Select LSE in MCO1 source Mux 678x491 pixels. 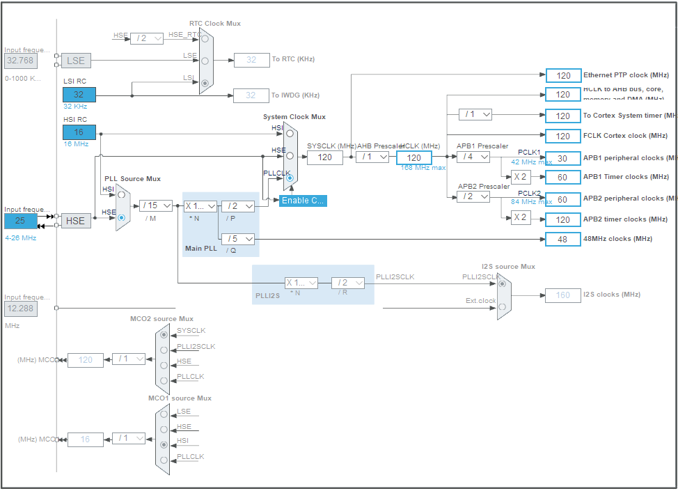pos(164,414)
